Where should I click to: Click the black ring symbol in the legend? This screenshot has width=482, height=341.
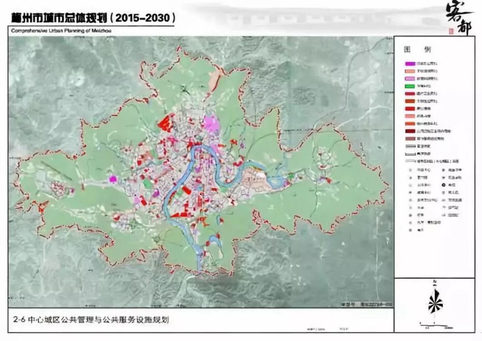tap(443, 185)
